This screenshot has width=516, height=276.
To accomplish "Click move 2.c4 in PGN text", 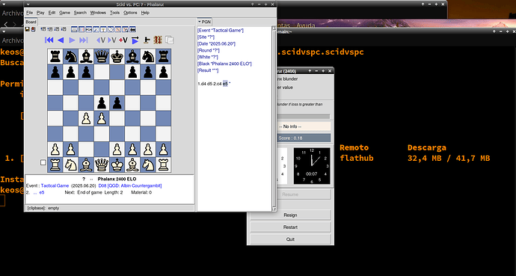I will click(x=217, y=84).
